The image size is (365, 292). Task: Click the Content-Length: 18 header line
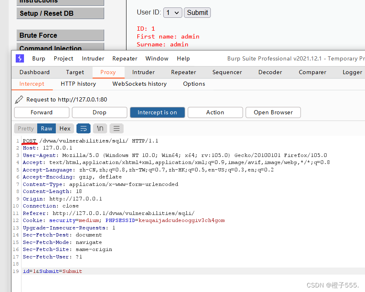[x=52, y=191]
